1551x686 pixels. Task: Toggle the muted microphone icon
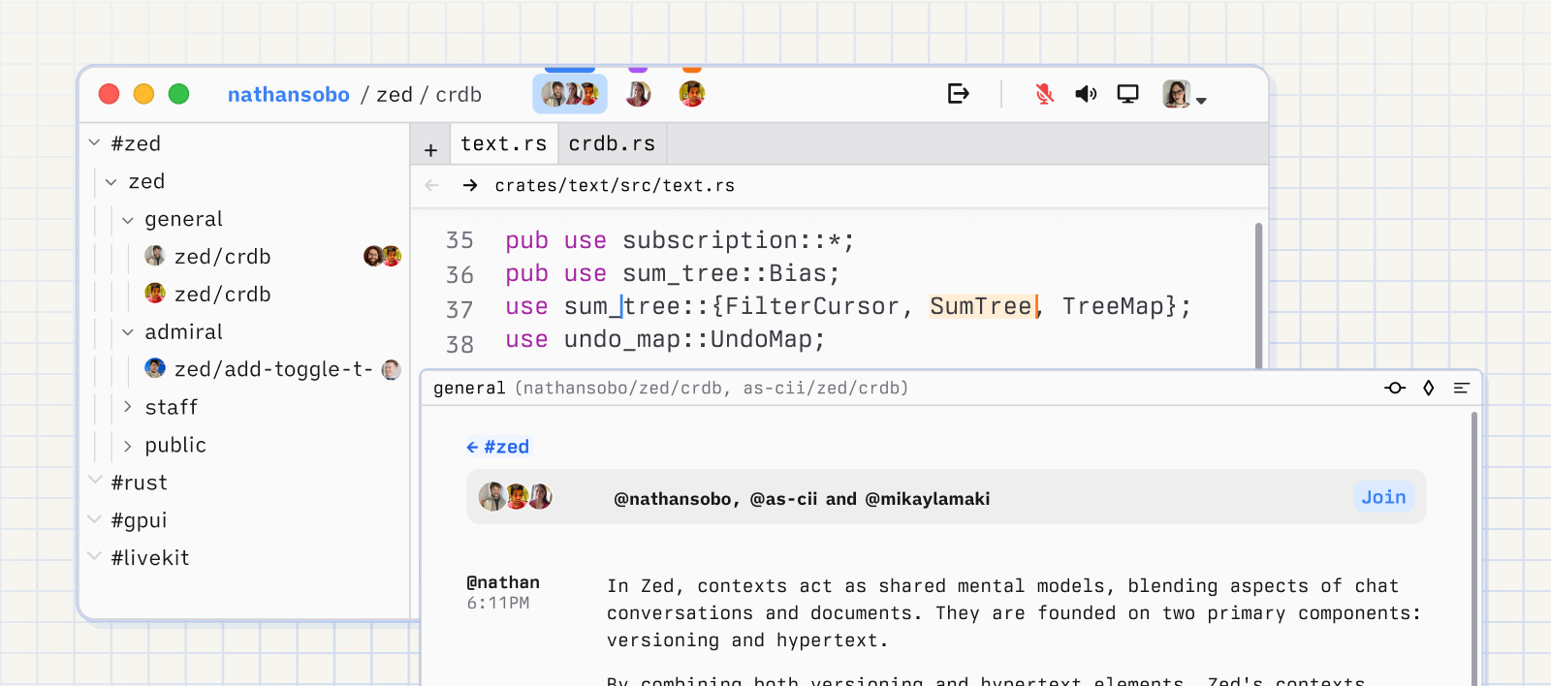pos(1044,94)
